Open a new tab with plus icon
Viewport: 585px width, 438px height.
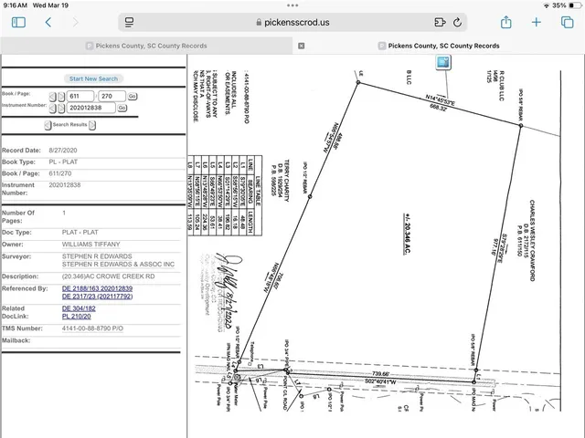coord(537,22)
